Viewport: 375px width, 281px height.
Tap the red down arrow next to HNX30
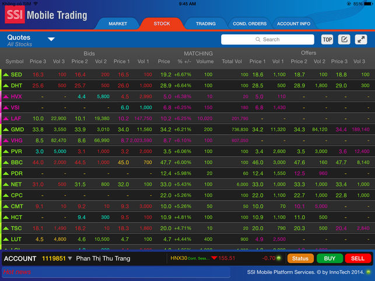(x=215, y=258)
